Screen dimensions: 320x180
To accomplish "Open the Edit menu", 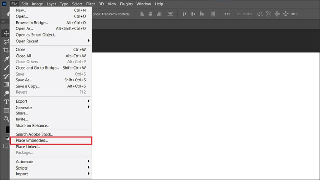I will point(24,4).
